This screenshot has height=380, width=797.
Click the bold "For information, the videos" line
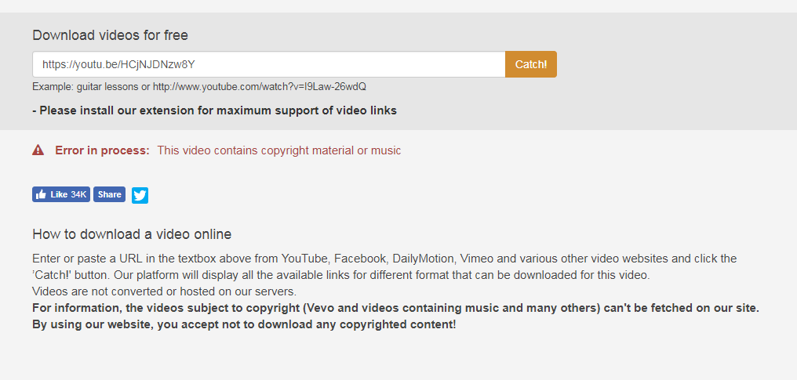[x=395, y=308]
